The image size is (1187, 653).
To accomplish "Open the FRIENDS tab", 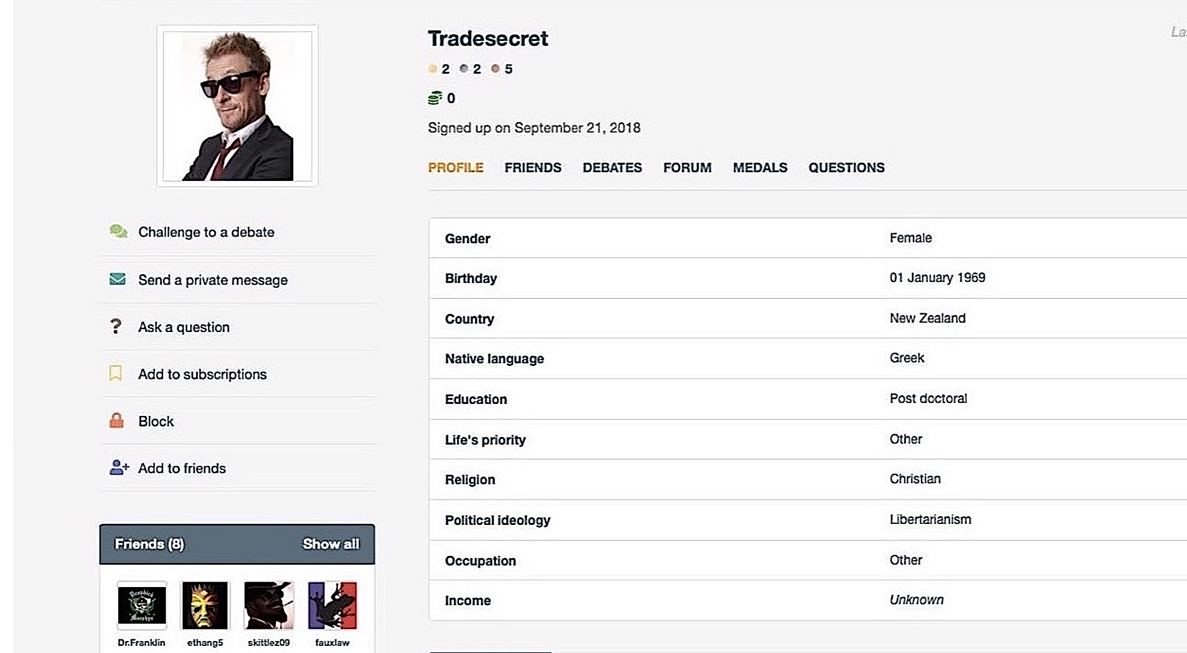I will tap(532, 167).
